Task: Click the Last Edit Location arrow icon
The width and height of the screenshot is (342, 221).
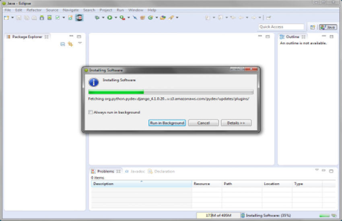Action: pos(233,18)
